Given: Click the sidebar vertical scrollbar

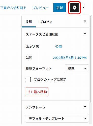Looking at the screenshot, I should (90, 59).
